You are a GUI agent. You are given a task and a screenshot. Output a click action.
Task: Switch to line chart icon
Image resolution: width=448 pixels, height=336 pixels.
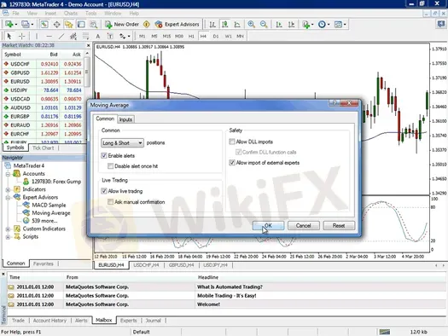point(237,24)
